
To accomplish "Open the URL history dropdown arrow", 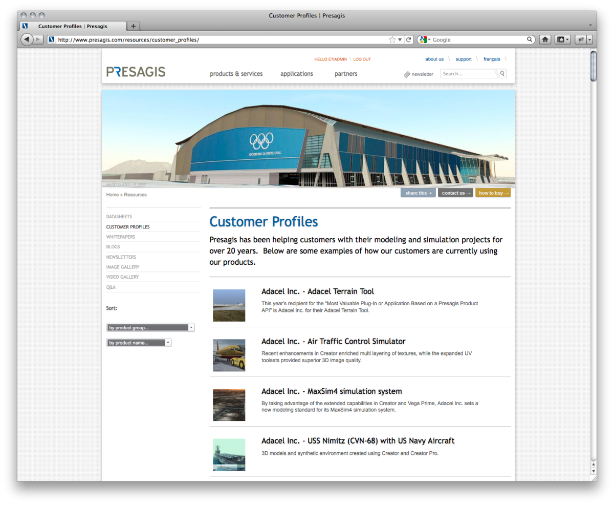I will 400,39.
